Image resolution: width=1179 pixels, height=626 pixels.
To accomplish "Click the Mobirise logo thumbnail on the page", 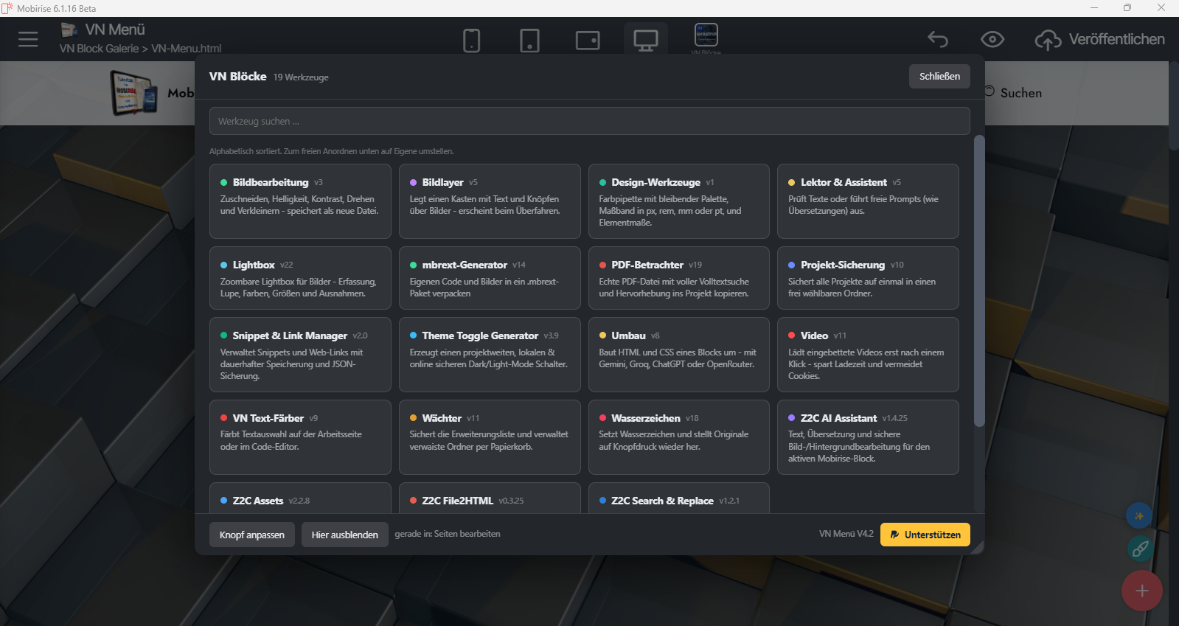I will 133,92.
